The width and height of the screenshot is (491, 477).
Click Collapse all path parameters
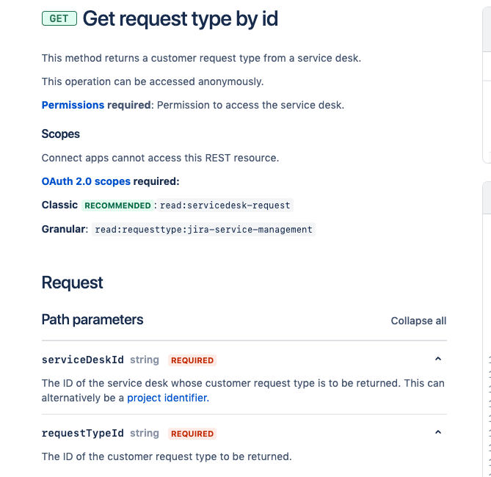pyautogui.click(x=418, y=321)
